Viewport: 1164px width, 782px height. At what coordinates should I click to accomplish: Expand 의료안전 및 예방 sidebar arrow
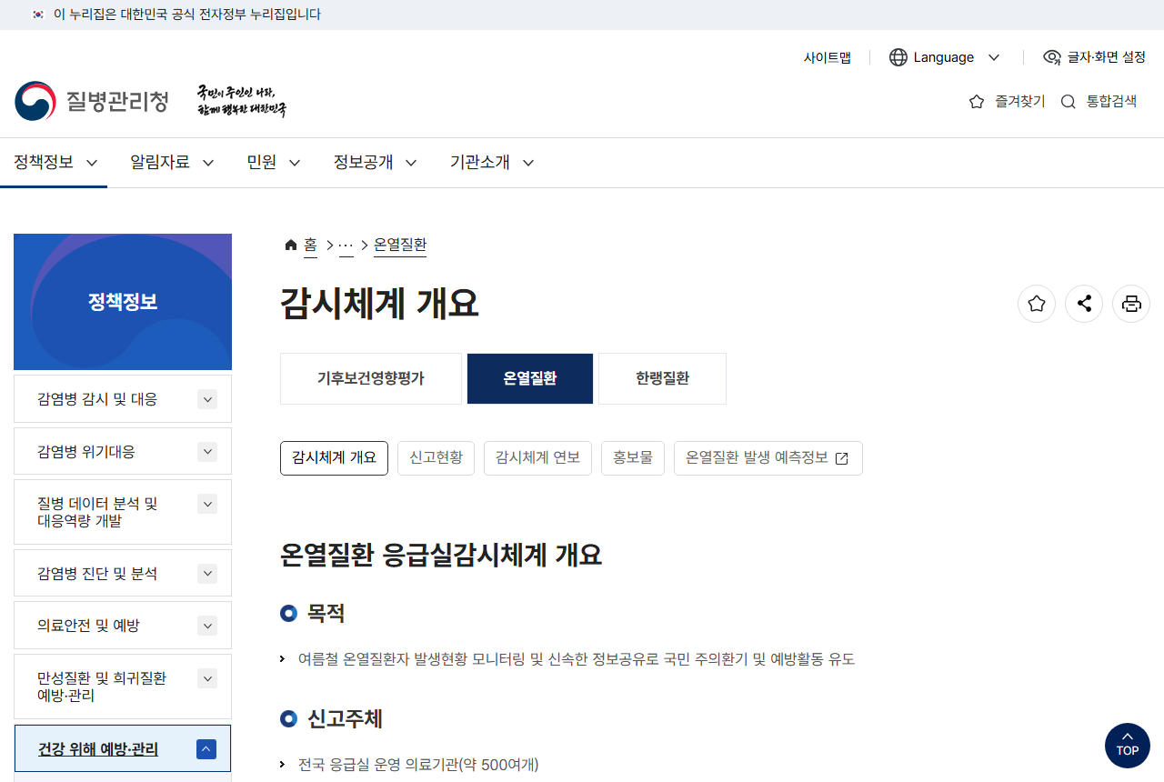pos(207,626)
